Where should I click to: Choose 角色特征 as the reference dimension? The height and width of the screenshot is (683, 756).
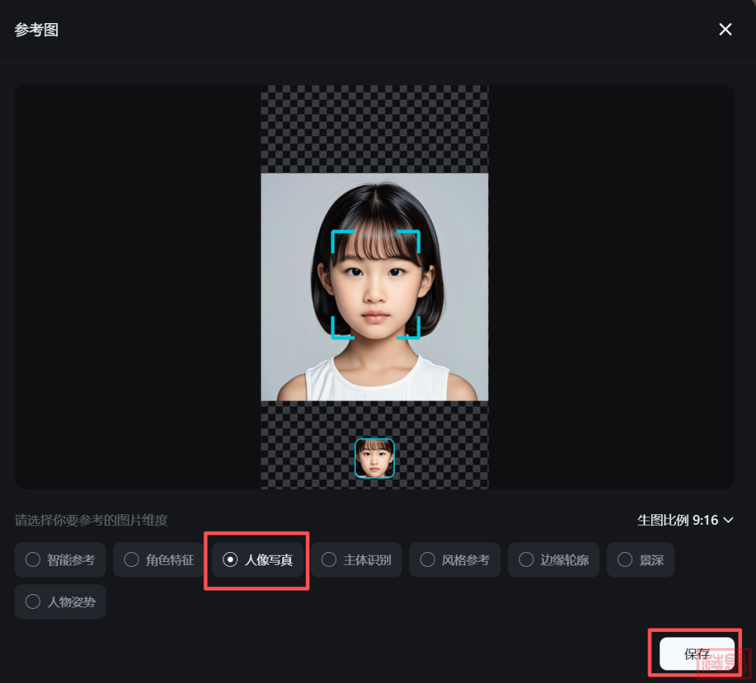pyautogui.click(x=159, y=560)
